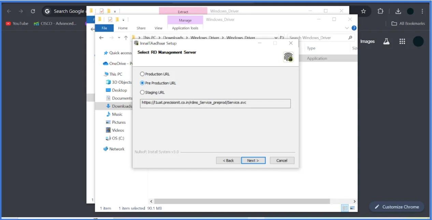The height and width of the screenshot is (220, 432).
Task: Open the OS (C:) drive
Action: [115, 138]
